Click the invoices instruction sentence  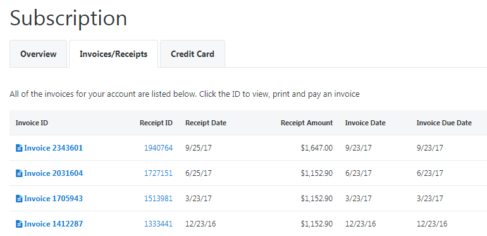coord(185,94)
